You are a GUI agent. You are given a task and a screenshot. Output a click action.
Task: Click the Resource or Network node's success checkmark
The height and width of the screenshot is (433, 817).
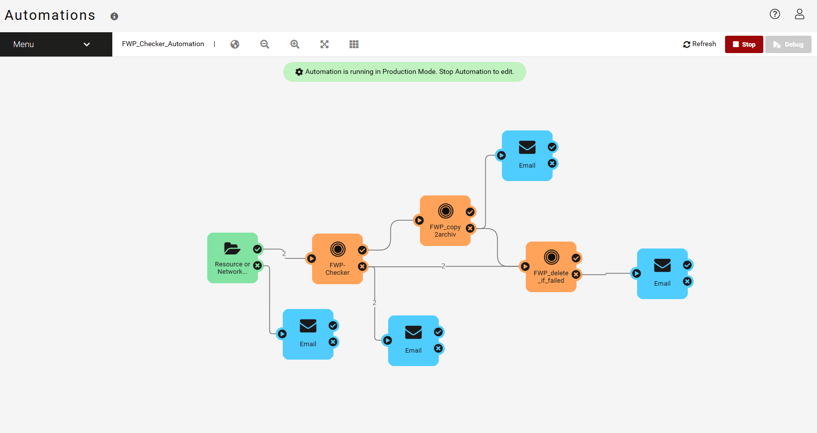tap(257, 249)
